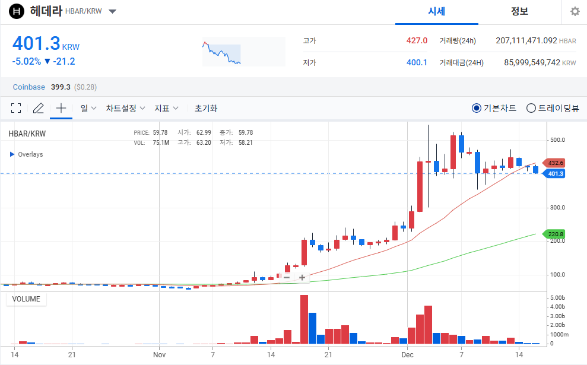
Task: Click the 400.1 low price value
Action: 417,62
